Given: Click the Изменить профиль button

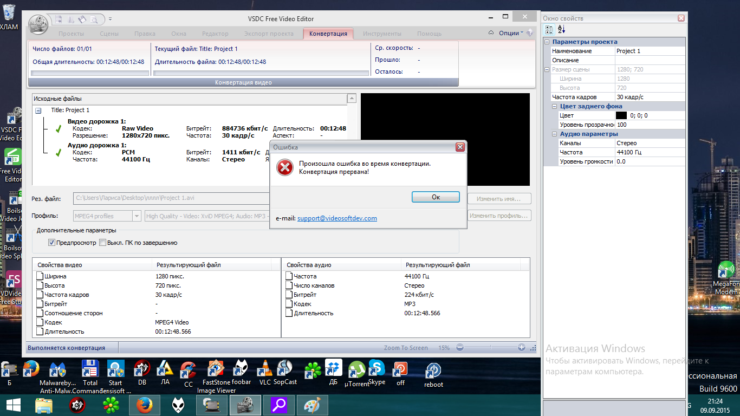Looking at the screenshot, I should [x=499, y=216].
